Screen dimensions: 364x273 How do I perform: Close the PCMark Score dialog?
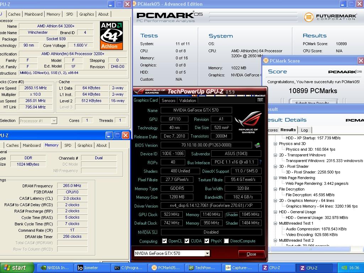click(360, 60)
